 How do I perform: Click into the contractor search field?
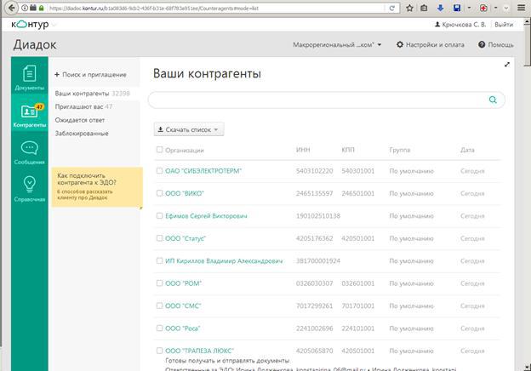(317, 100)
